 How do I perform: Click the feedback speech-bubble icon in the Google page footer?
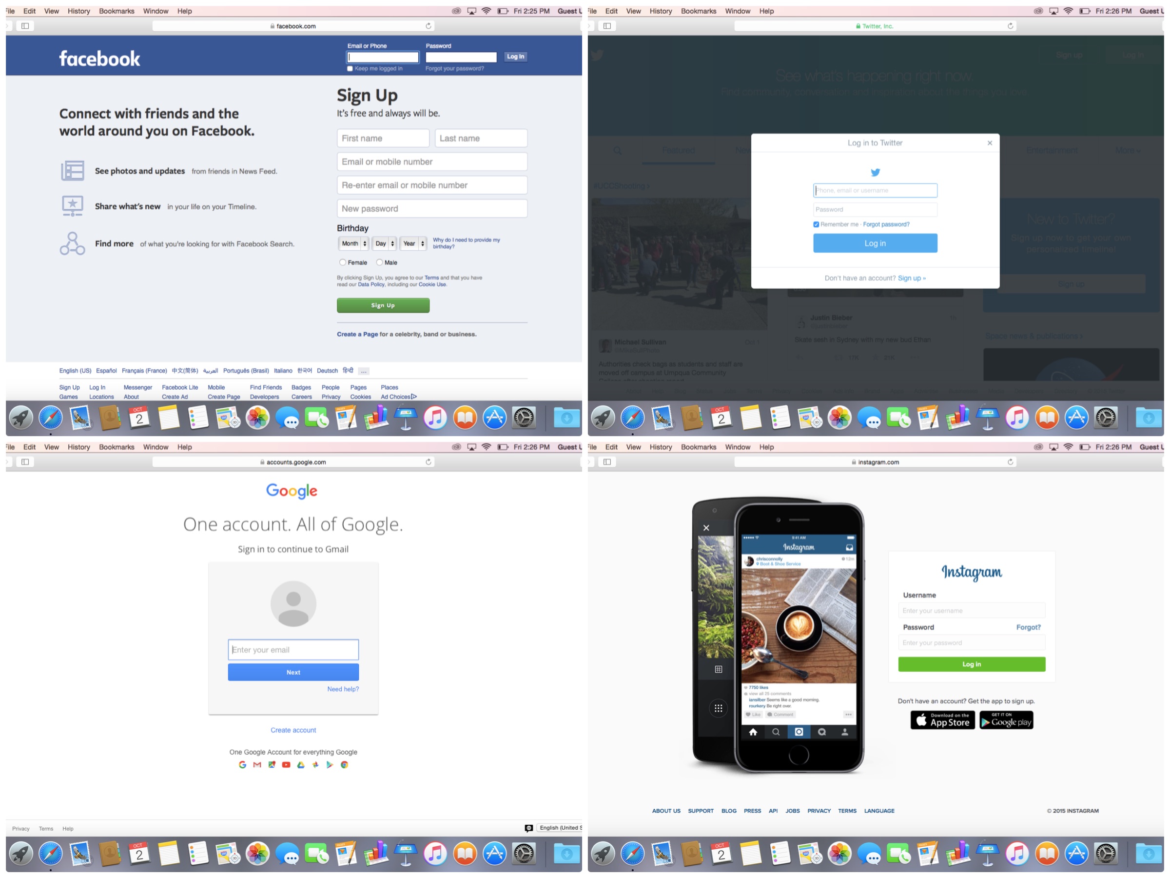(x=528, y=828)
